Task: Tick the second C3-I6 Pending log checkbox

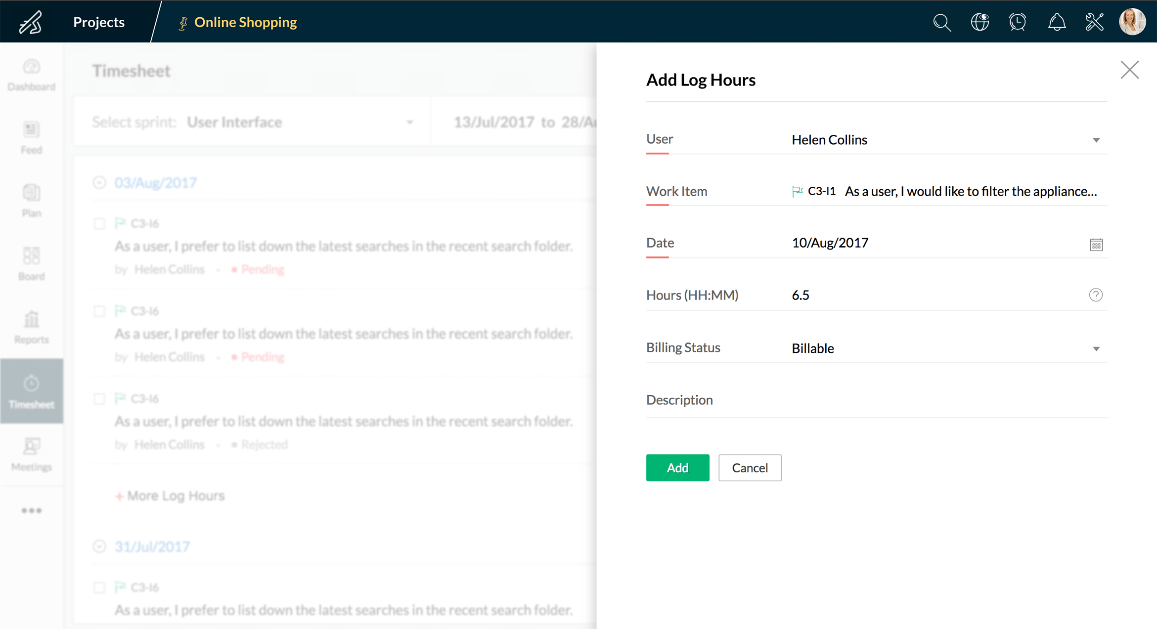Action: 99,311
